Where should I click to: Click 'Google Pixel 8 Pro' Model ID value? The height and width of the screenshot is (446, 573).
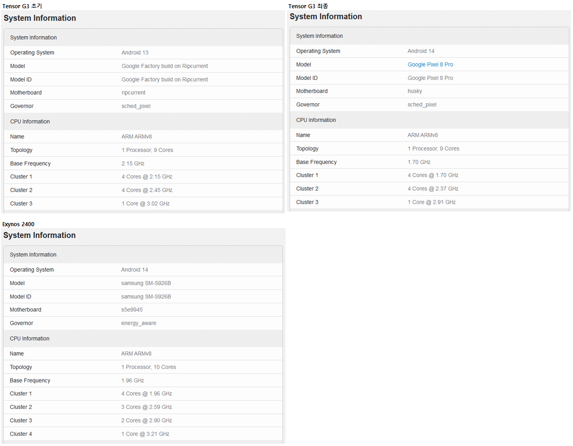click(430, 78)
